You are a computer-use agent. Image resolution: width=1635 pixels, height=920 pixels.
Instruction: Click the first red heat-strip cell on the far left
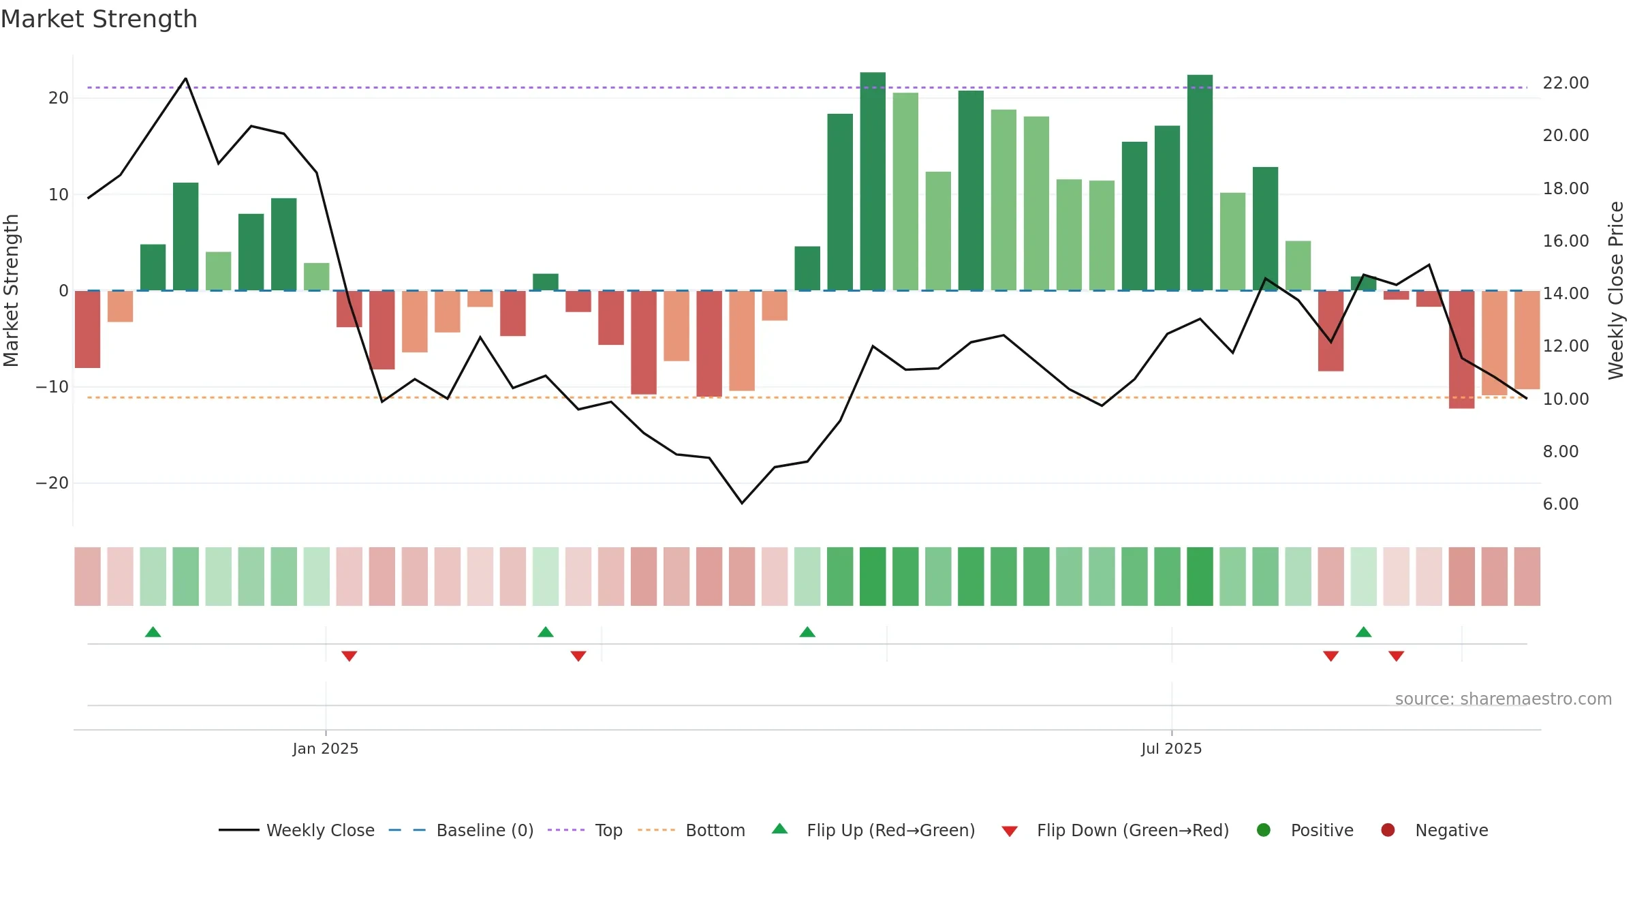coord(87,577)
